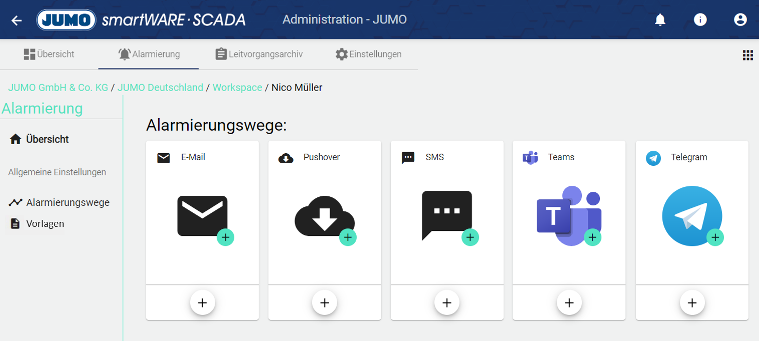Screen dimensions: 759x341
Task: Click the large Telegram logo icon
Action: [x=691, y=216]
